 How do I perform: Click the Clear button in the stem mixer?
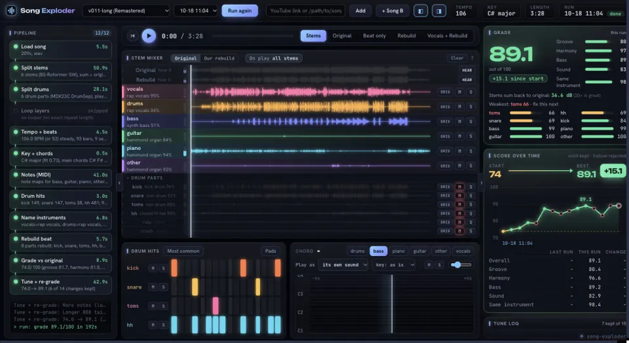pyautogui.click(x=457, y=58)
